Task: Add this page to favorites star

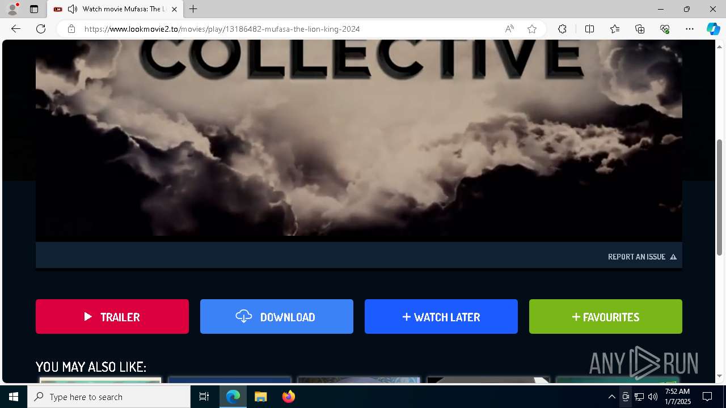Action: click(x=532, y=29)
